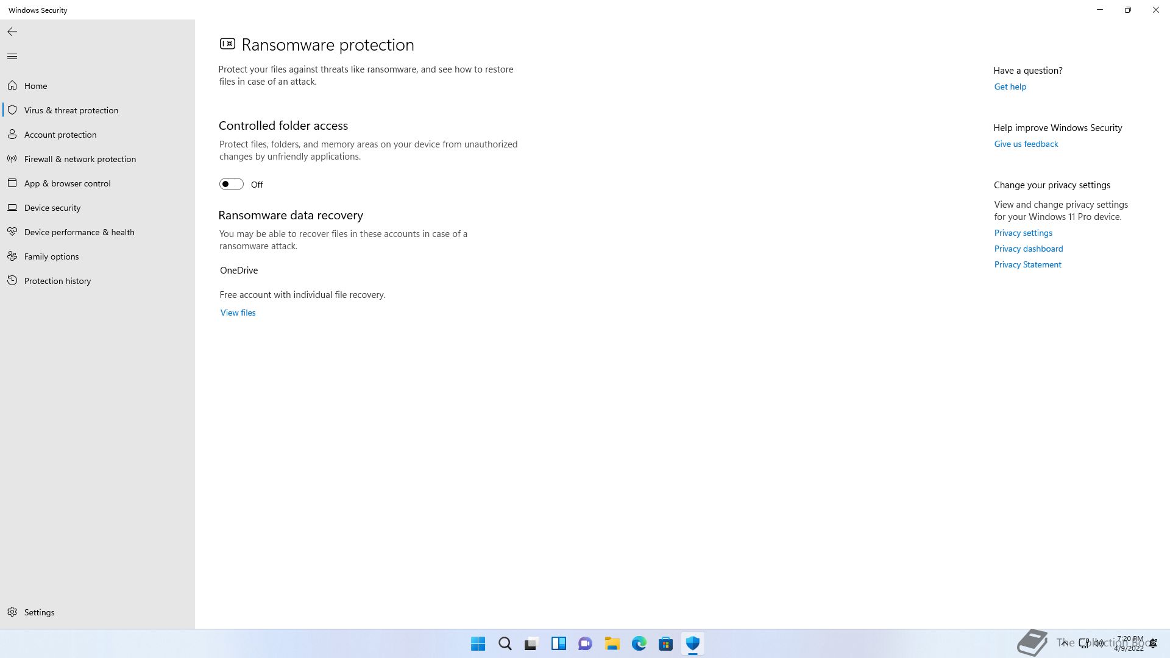Click Windows Security taskbar icon
Screen dimensions: 1170x658
tap(693, 643)
